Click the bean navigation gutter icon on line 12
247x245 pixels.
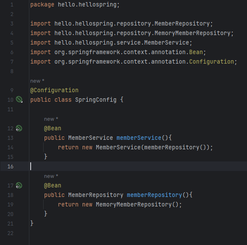click(x=19, y=128)
